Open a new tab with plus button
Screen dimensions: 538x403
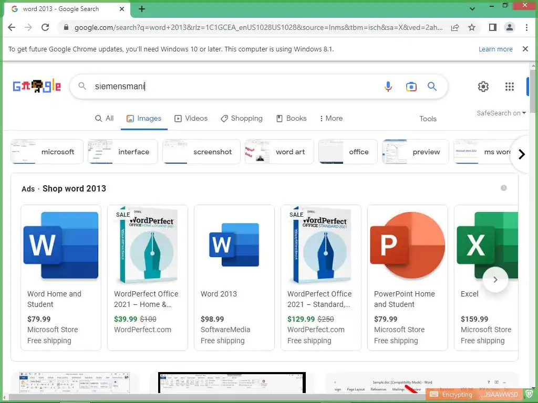142,9
